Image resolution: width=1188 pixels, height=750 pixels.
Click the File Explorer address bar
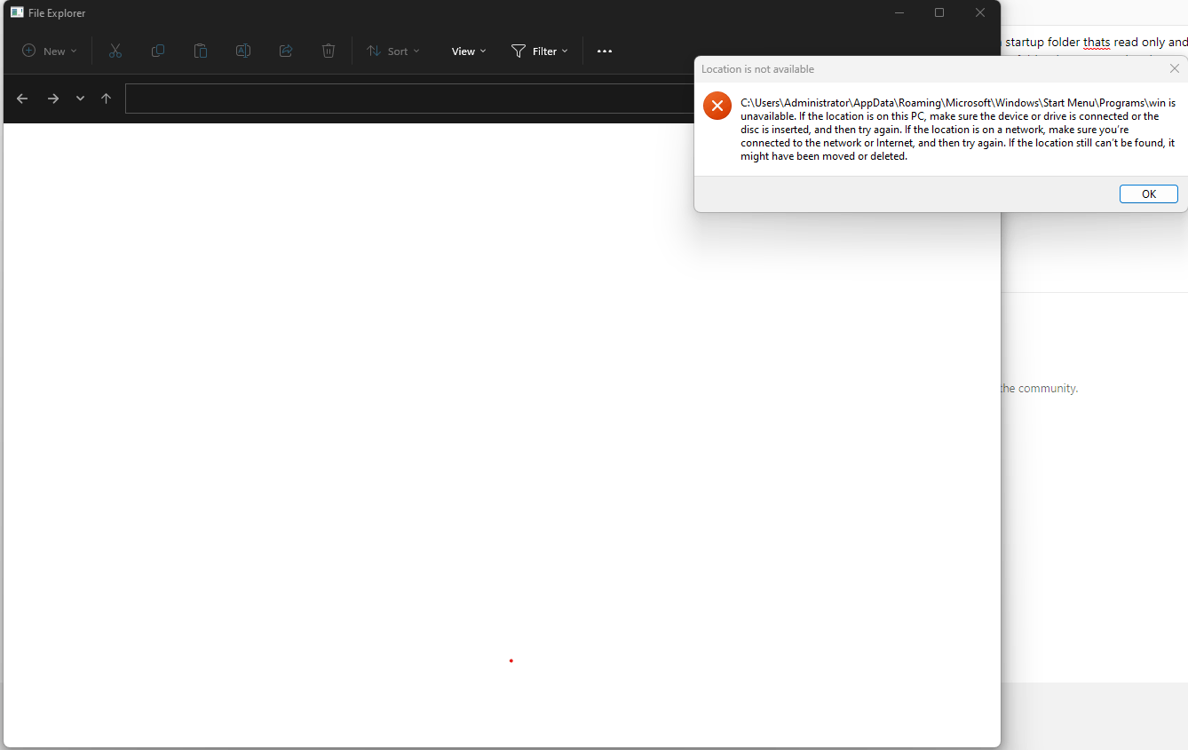click(x=409, y=99)
